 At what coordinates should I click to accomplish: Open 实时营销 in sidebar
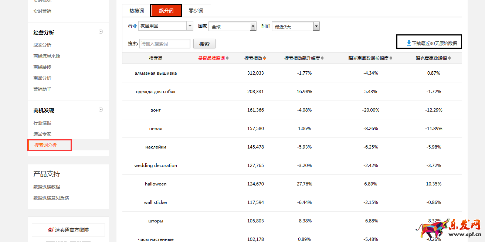tap(42, 11)
